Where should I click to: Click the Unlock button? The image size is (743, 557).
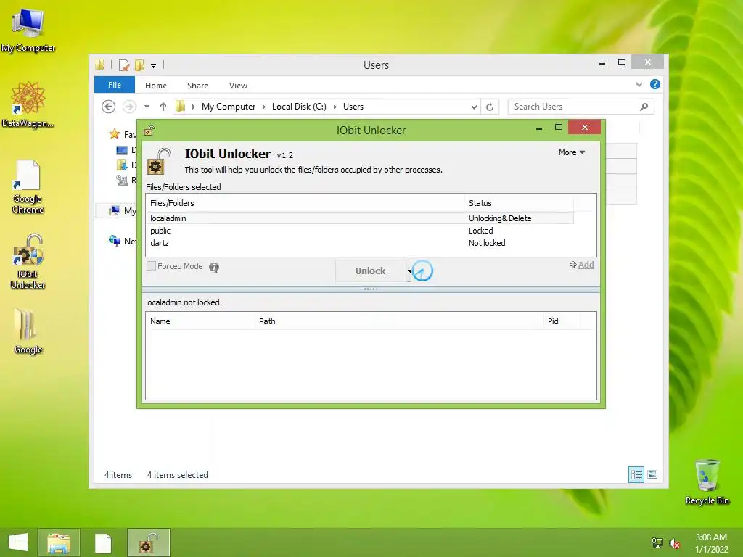371,271
